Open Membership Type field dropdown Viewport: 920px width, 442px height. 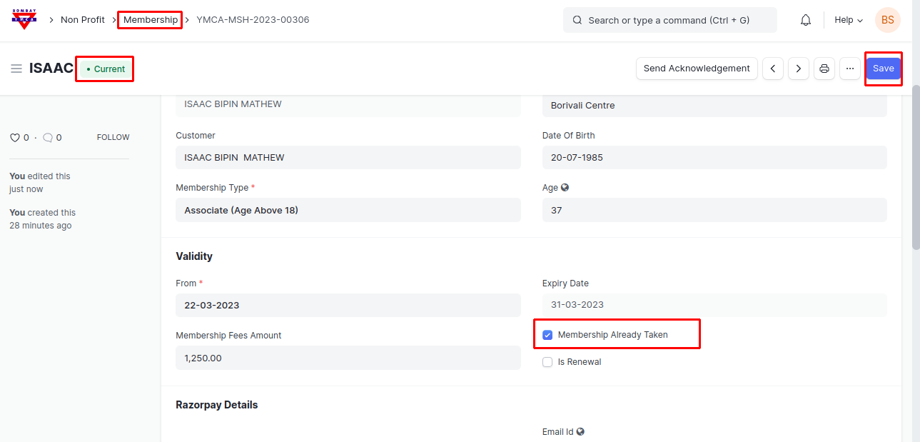coord(348,210)
